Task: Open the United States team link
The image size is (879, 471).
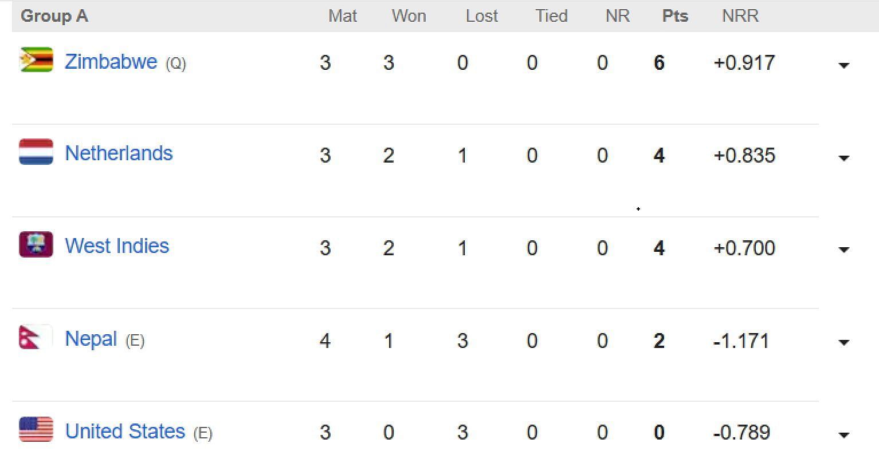Action: click(x=125, y=432)
